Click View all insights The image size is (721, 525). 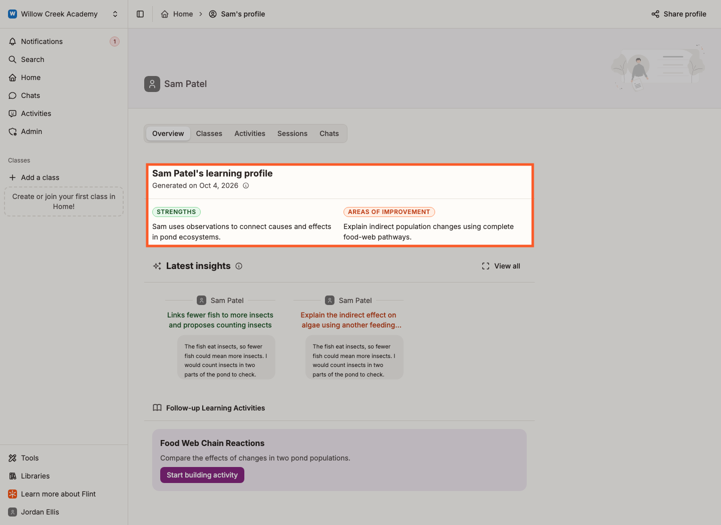501,266
